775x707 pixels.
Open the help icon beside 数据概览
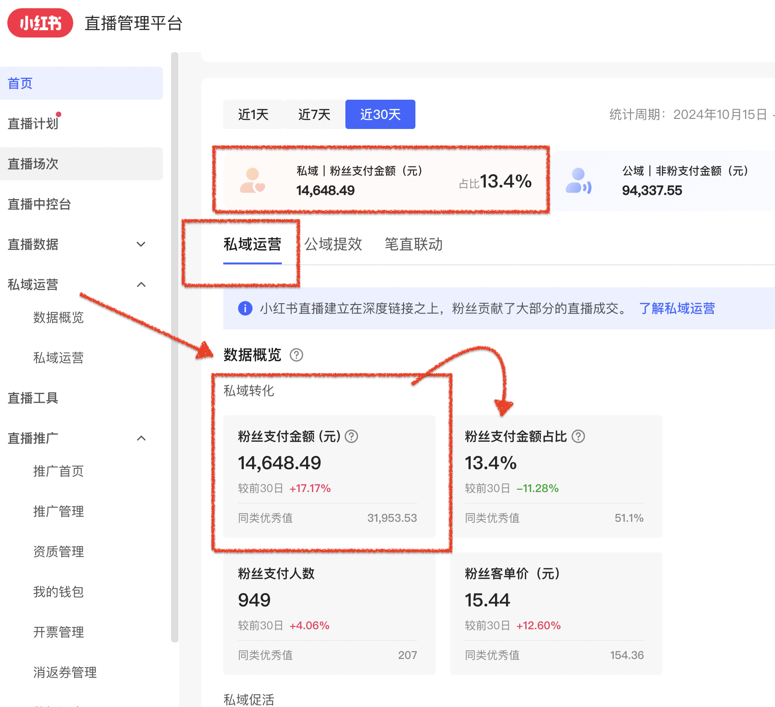click(296, 355)
